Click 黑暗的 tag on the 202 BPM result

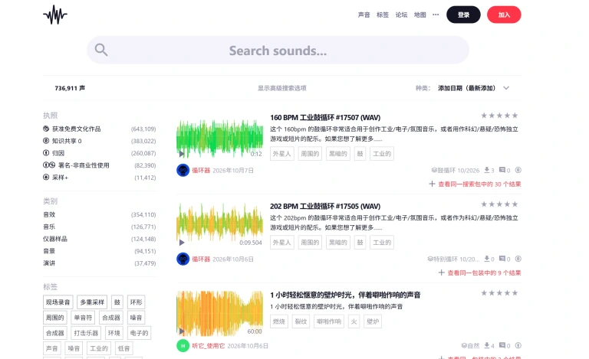click(338, 243)
